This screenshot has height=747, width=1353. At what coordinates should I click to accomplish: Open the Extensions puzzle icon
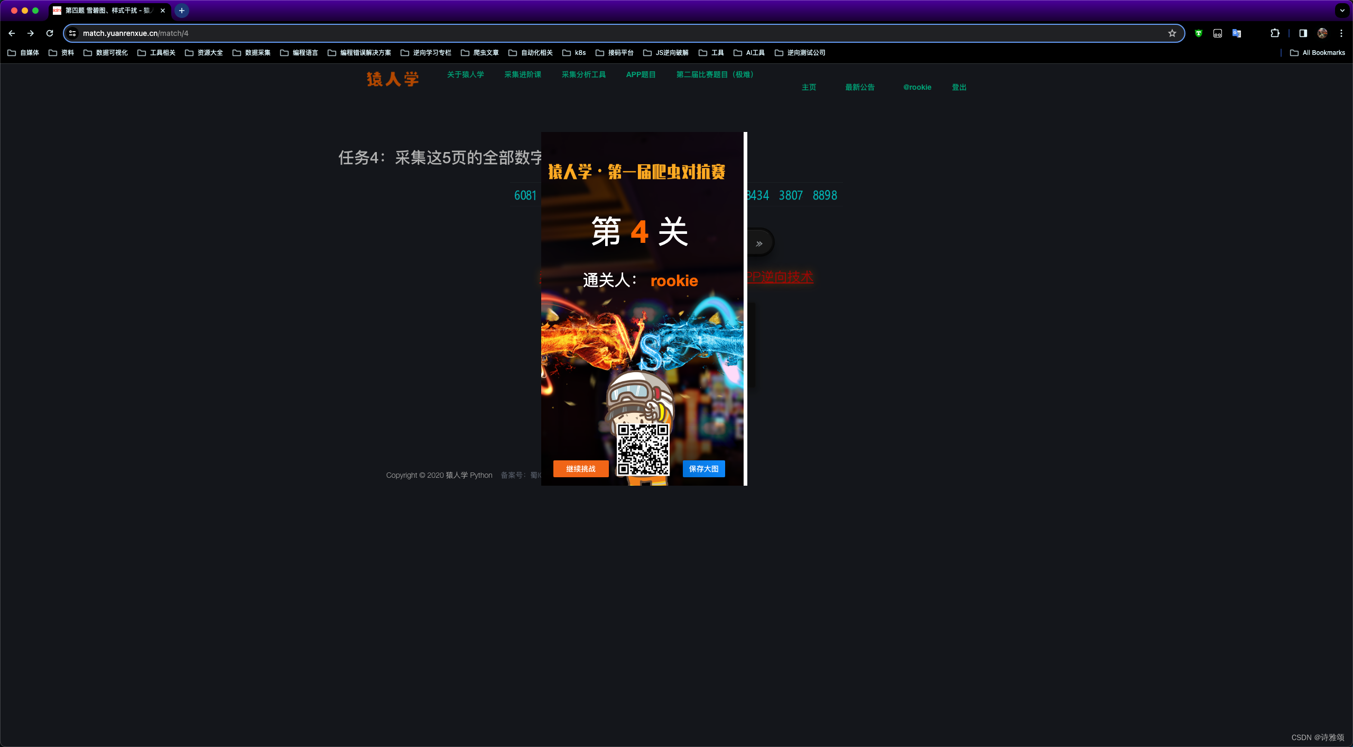pos(1275,33)
